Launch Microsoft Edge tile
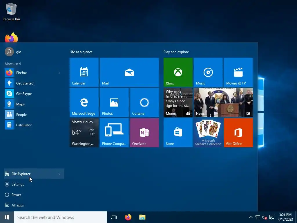This screenshot has height=223, width=297. (x=84, y=102)
